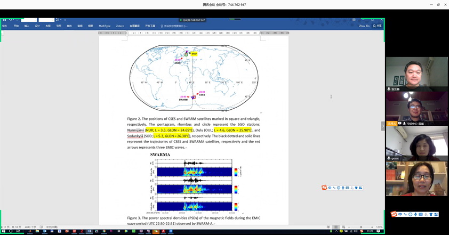Image resolution: width=449 pixels, height=235 pixels.
Task: Click the Sogou S logo in lower IME bar
Action: click(x=394, y=214)
